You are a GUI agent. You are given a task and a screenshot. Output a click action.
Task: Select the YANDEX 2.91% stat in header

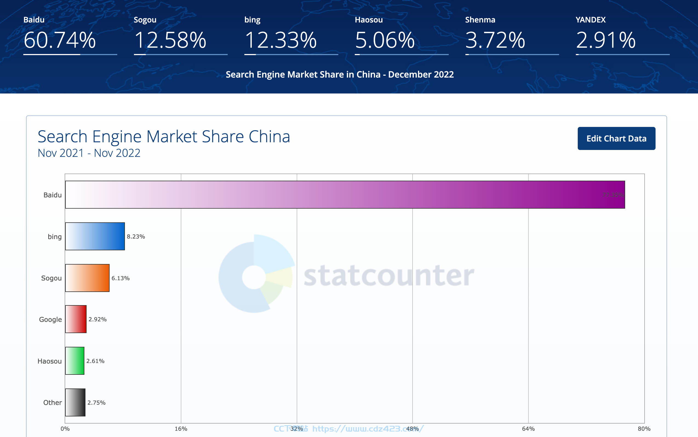[x=622, y=35]
